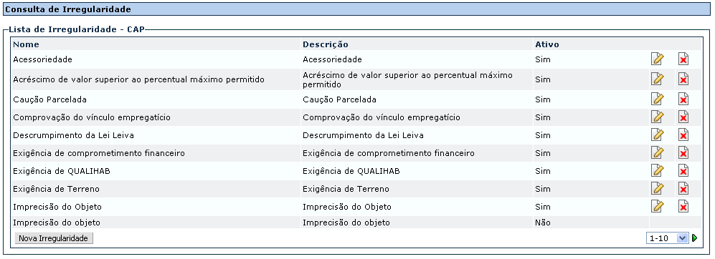
Task: Click the Nova Irregularidade button
Action: [x=54, y=238]
